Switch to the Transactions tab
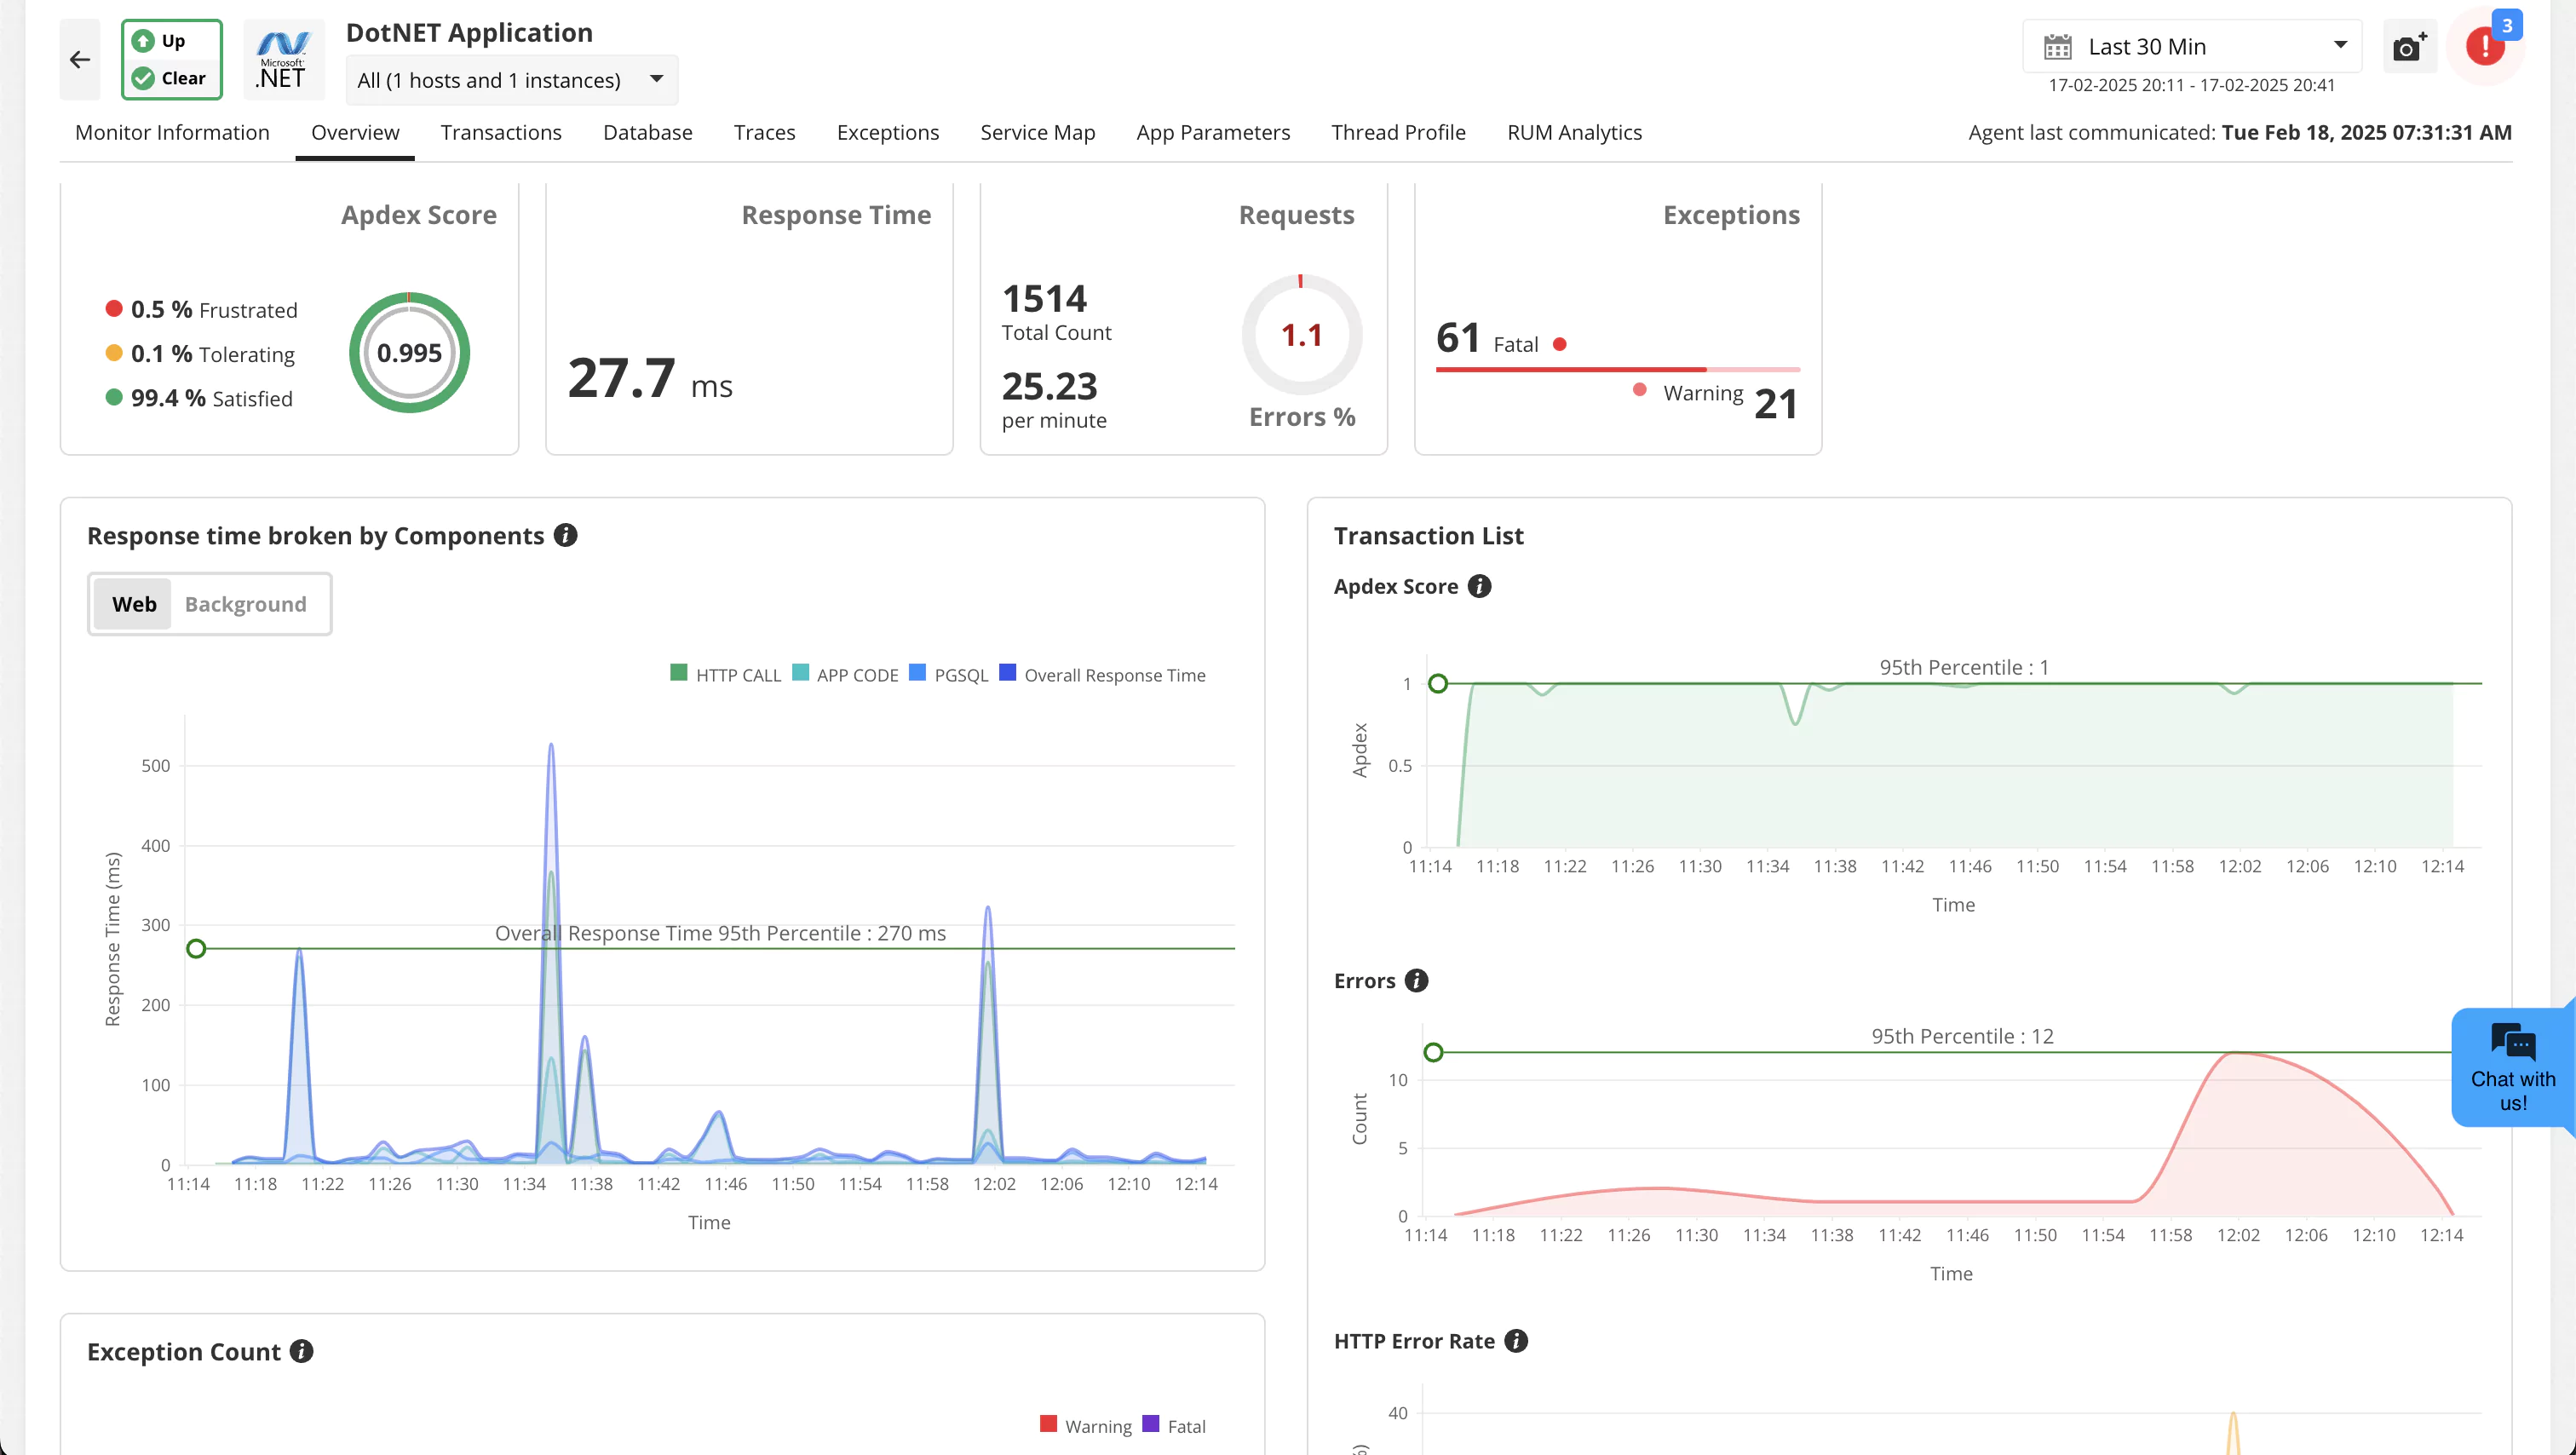This screenshot has height=1455, width=2576. pyautogui.click(x=501, y=132)
